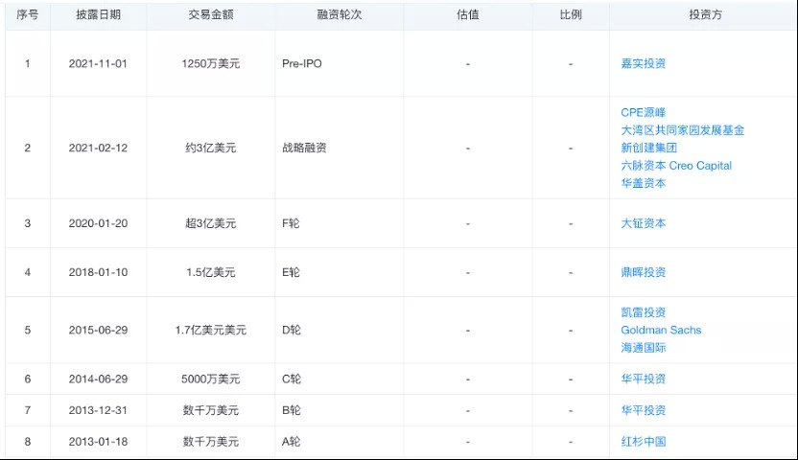This screenshot has width=798, height=460.
Task: Open the 鼎晖投资 investor link
Action: (x=643, y=272)
